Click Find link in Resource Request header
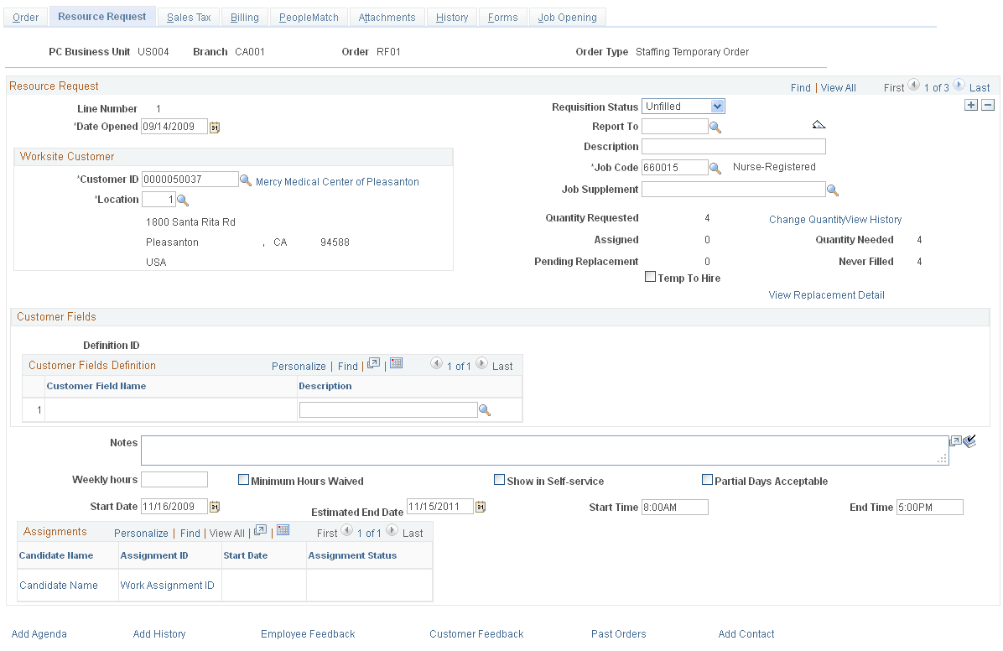The width and height of the screenshot is (1003, 651). point(800,88)
